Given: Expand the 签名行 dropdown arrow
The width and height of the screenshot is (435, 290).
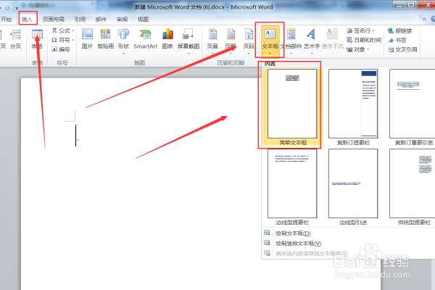Looking at the screenshot, I should pos(373,30).
